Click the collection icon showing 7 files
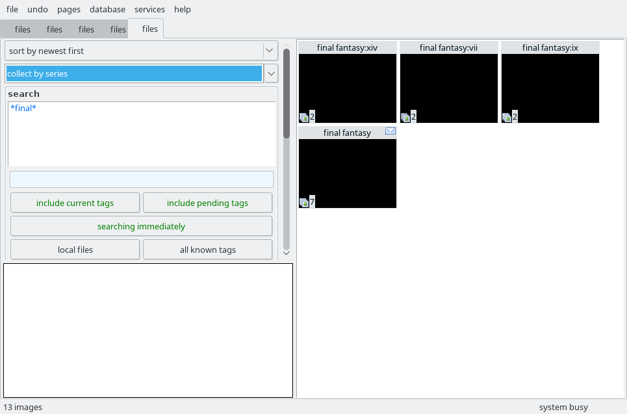 coord(304,203)
